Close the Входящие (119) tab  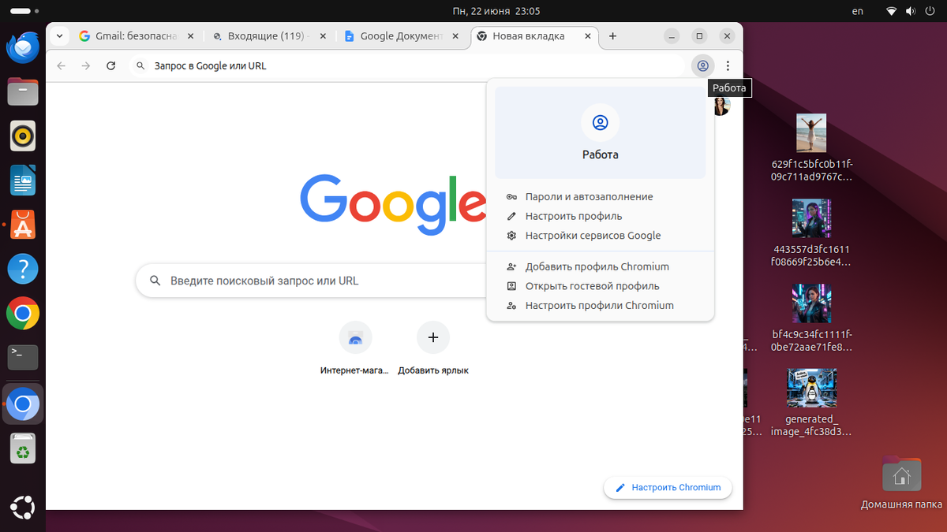point(323,36)
